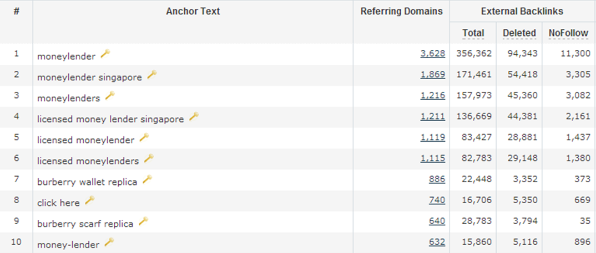
Task: Open the 632 referring domains link
Action: click(x=437, y=241)
